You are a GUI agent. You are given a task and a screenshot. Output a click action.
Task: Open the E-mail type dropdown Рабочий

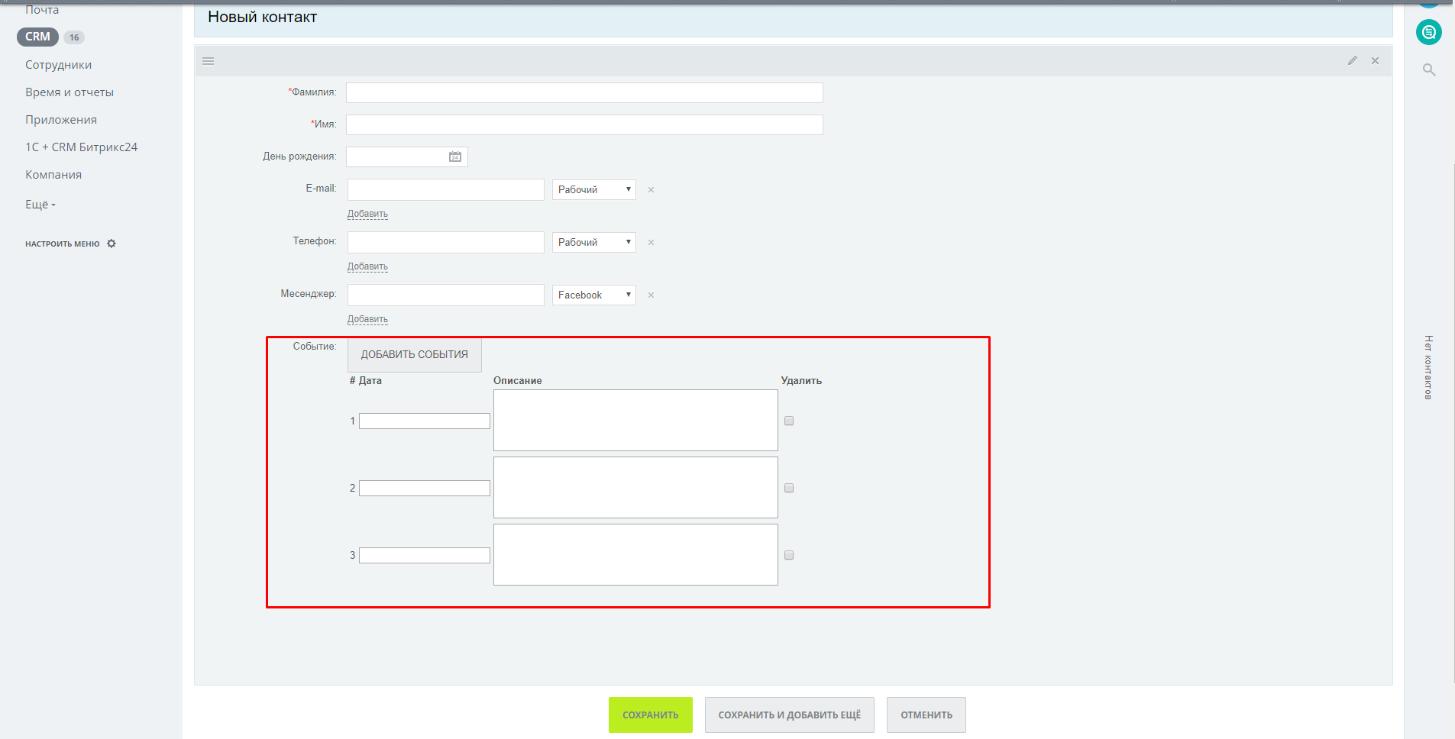click(x=593, y=189)
